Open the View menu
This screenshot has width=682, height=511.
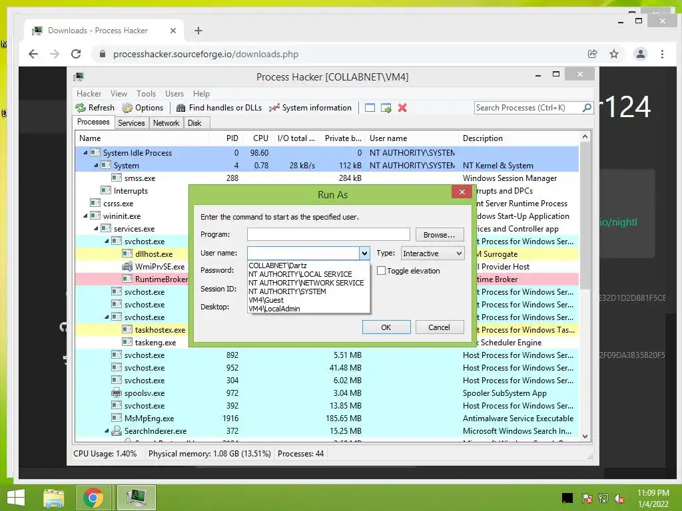coord(119,93)
